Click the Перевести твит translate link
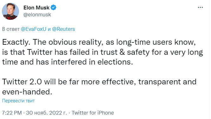211x119 pixels. tap(18, 101)
